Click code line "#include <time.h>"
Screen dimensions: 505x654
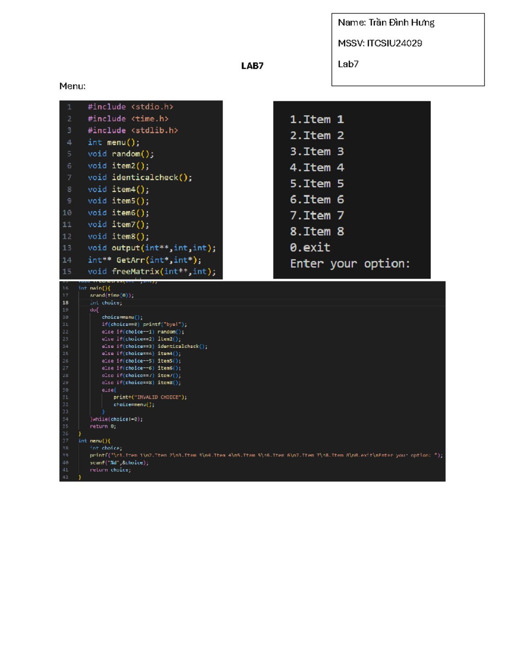(128, 119)
